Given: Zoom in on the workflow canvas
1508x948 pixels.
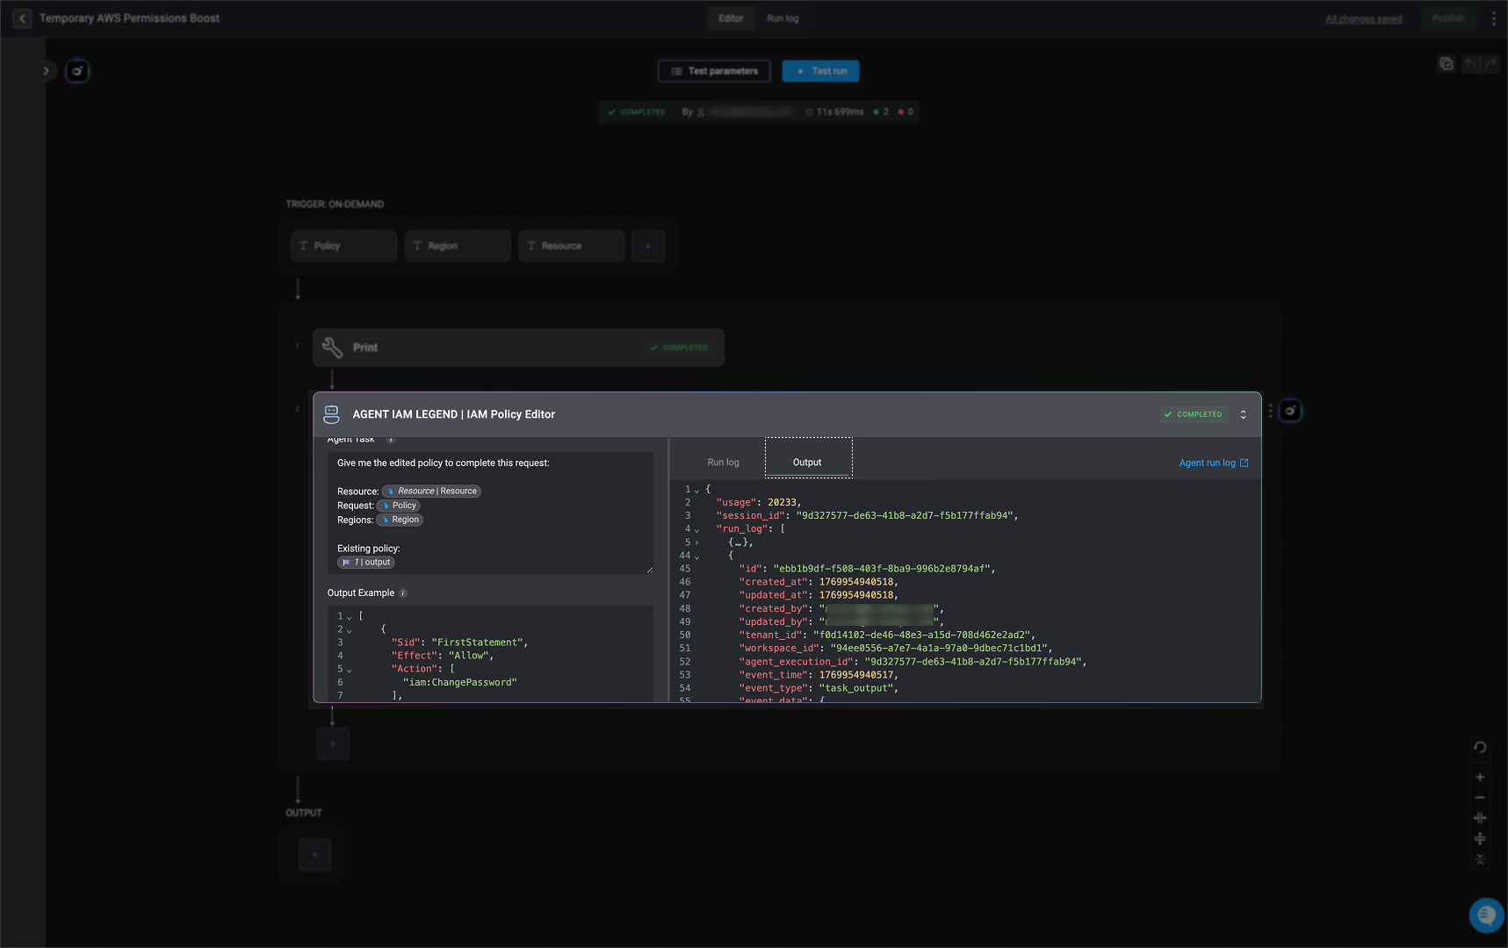Looking at the screenshot, I should click(x=1480, y=777).
